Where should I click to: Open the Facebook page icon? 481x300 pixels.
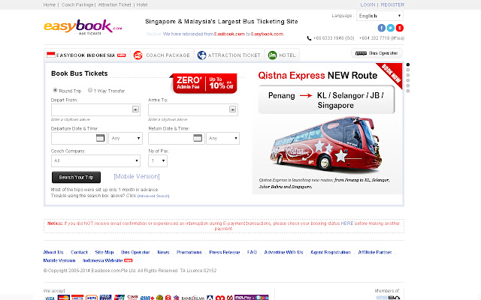[x=381, y=28]
